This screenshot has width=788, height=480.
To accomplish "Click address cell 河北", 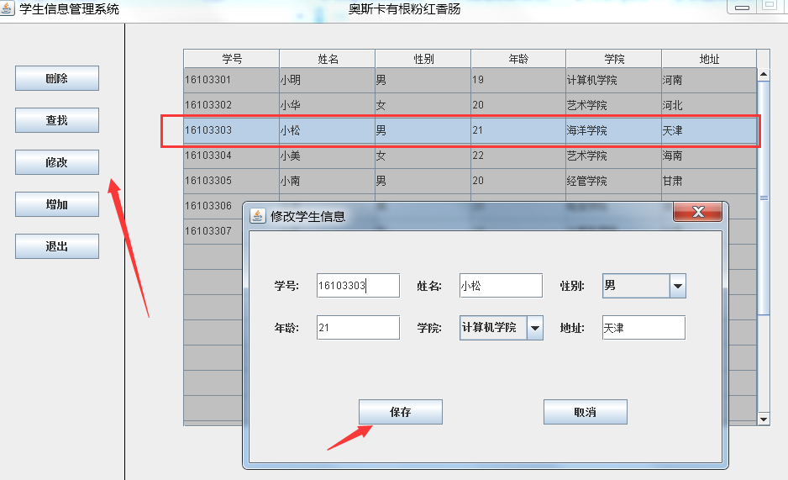I will pos(709,106).
